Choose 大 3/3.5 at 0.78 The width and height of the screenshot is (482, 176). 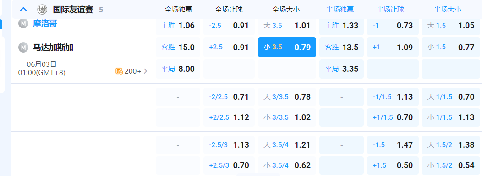[x=287, y=97]
